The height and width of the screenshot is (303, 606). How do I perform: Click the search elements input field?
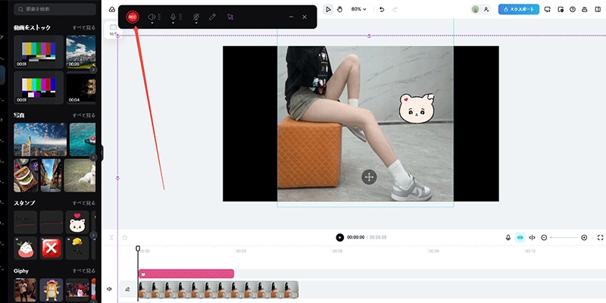click(55, 8)
